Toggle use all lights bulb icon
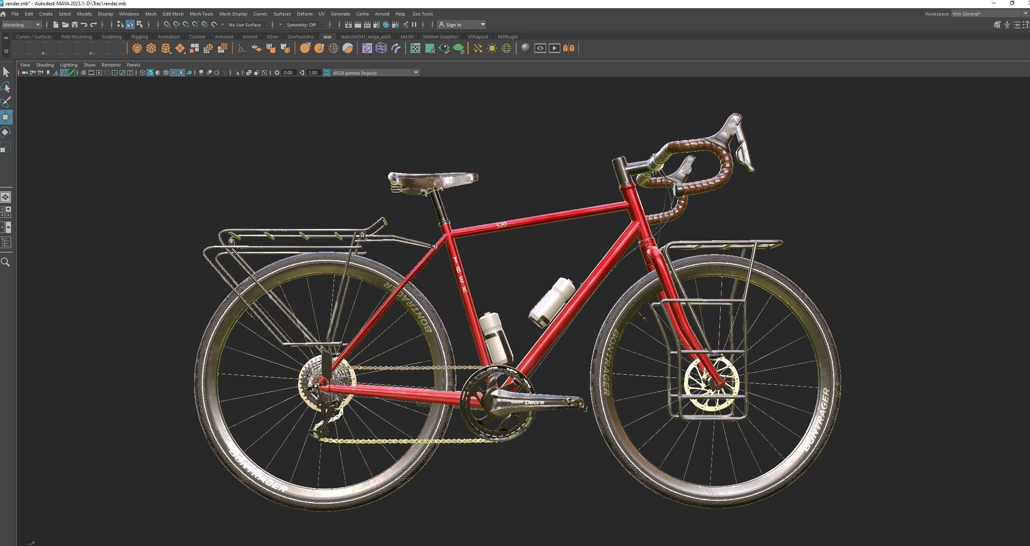This screenshot has width=1030, height=546. click(181, 73)
